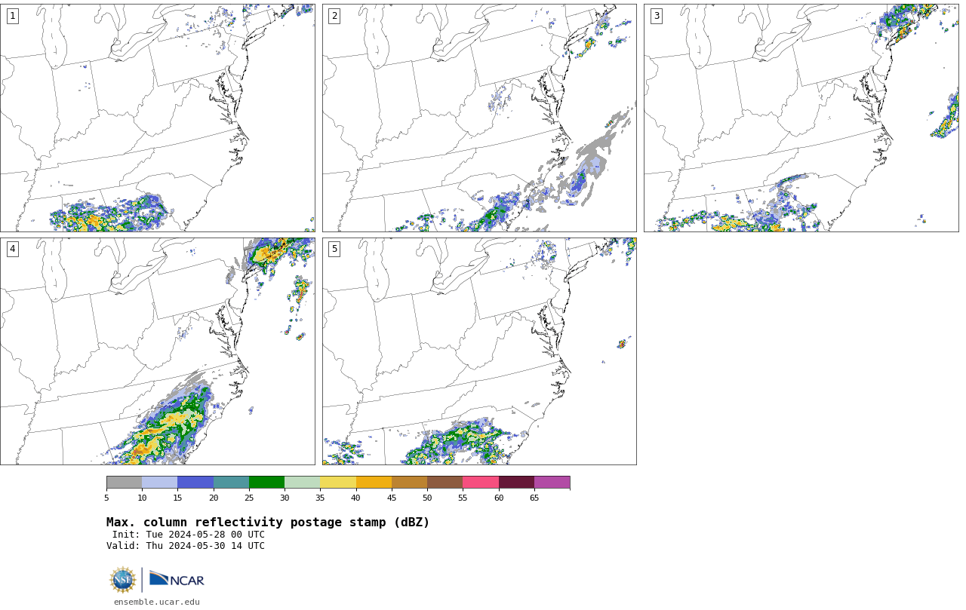Open ensemble member 2 postage stamp map
Viewport: 966px width, 610px height.
point(479,118)
